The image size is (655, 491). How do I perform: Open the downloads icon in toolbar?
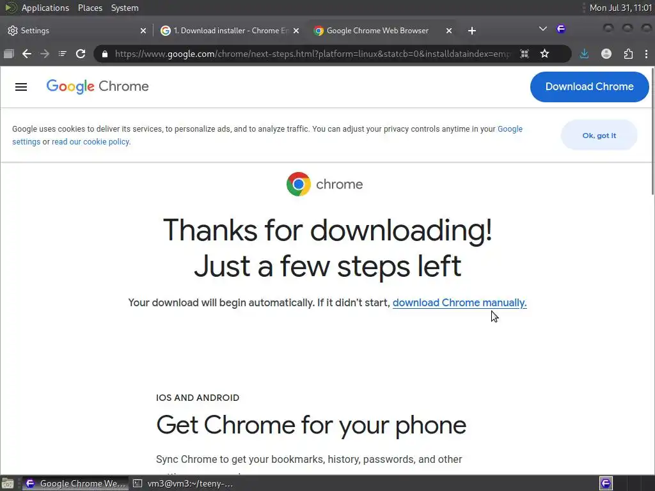(584, 54)
